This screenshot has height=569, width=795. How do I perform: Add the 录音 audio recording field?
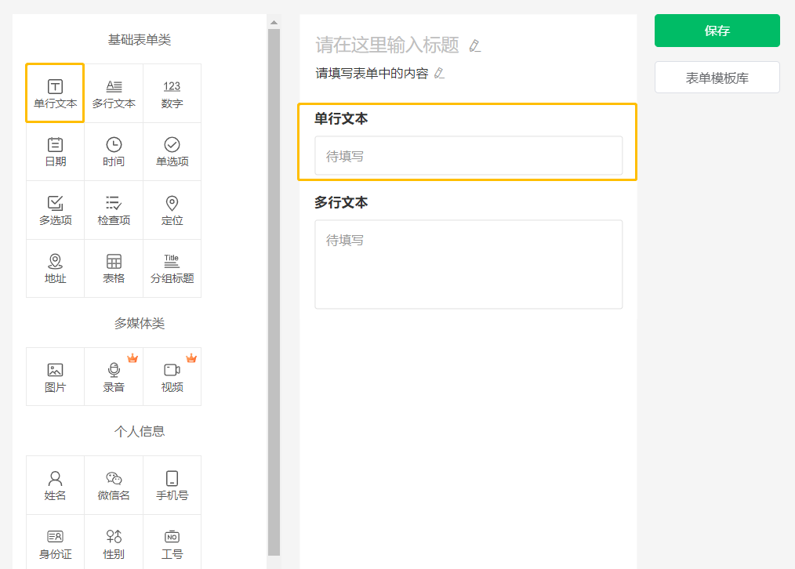[x=114, y=377]
